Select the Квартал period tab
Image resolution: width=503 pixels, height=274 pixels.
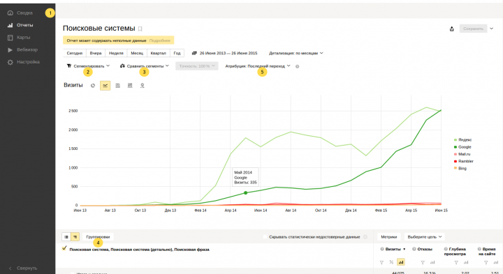(158, 53)
